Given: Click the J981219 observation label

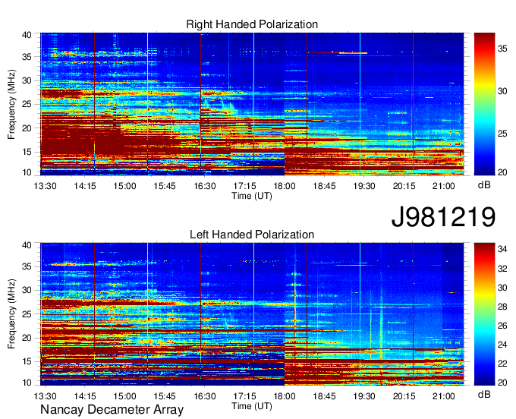Looking at the screenshot, I should (443, 217).
